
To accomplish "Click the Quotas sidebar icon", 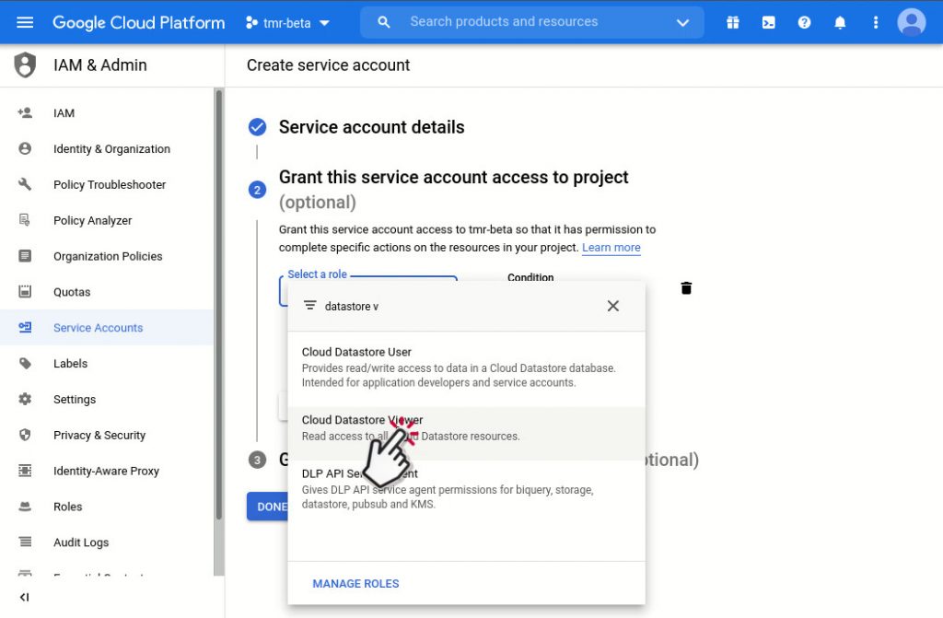I will 25,292.
